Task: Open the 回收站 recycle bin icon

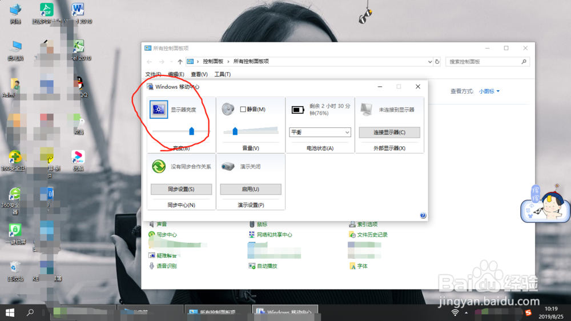Action: pyautogui.click(x=15, y=271)
